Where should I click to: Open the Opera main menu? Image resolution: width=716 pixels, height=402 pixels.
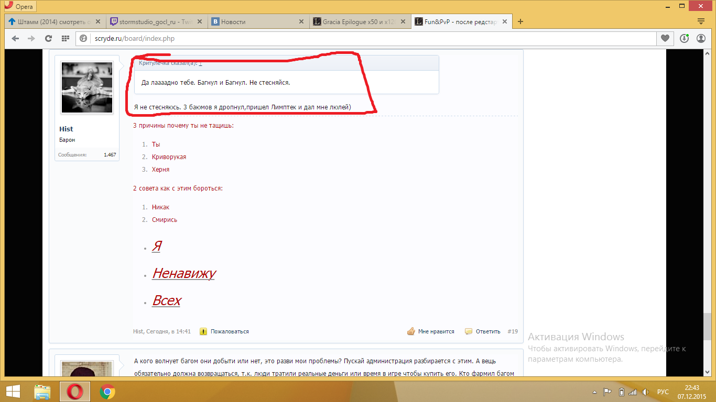pyautogui.click(x=19, y=6)
